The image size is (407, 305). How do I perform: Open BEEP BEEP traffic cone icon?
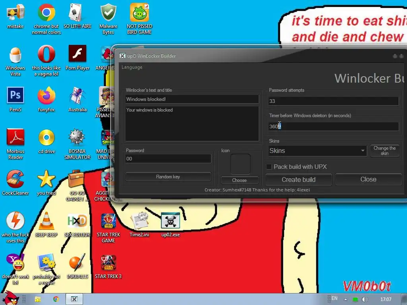pos(46,221)
